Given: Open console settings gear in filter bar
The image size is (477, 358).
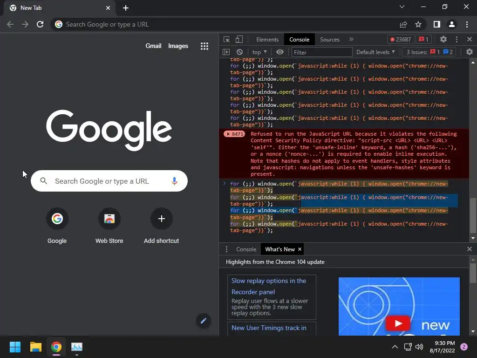Looking at the screenshot, I should pyautogui.click(x=470, y=52).
